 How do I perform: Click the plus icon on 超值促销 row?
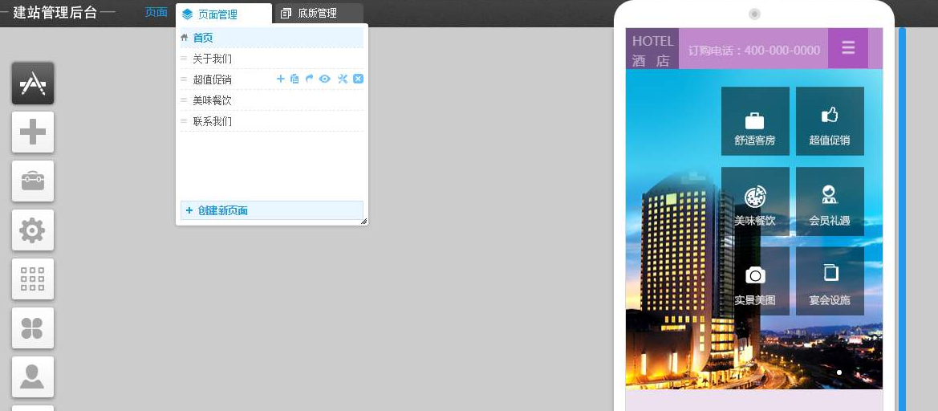click(x=281, y=79)
